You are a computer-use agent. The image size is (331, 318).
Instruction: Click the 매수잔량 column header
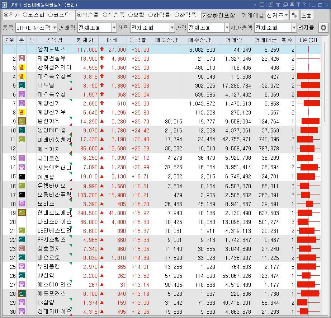point(199,40)
